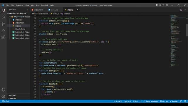Click window.onload = loadTasks line
Image resolution: width=188 pixels, height=106 pixels.
(x=53, y=34)
